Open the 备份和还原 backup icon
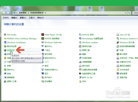 click(5, 46)
